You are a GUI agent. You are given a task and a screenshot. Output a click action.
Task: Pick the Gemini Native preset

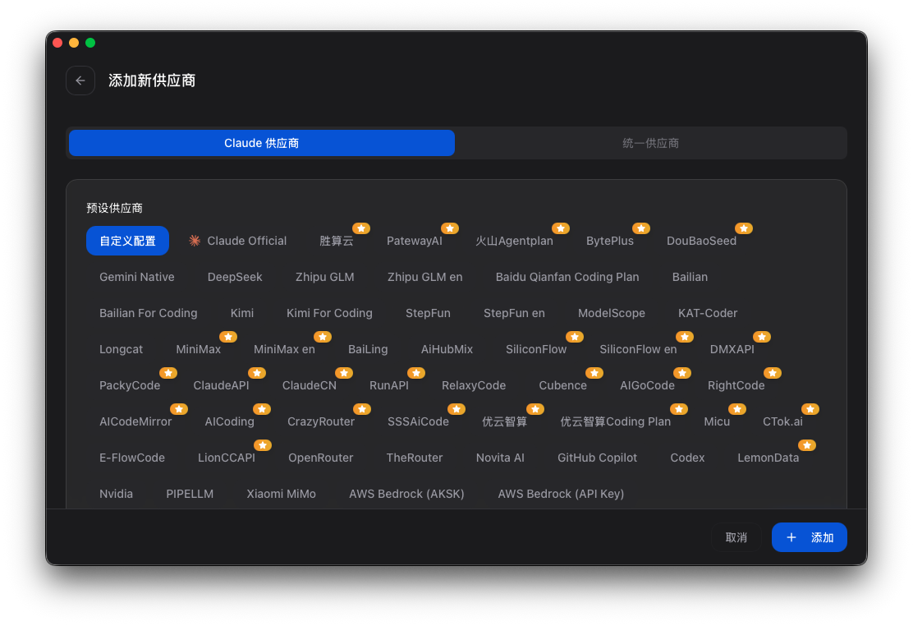[137, 277]
